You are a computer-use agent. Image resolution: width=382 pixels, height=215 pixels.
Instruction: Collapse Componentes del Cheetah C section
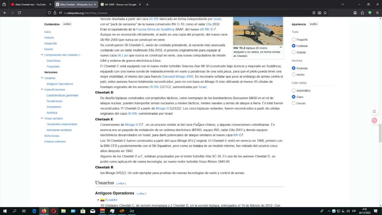[x=42, y=55]
